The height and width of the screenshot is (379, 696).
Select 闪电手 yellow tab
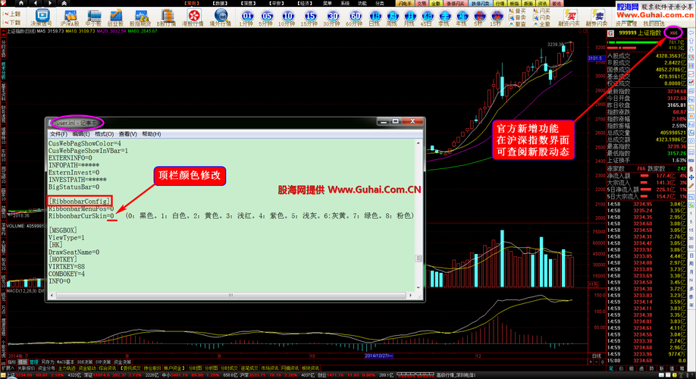tap(404, 3)
